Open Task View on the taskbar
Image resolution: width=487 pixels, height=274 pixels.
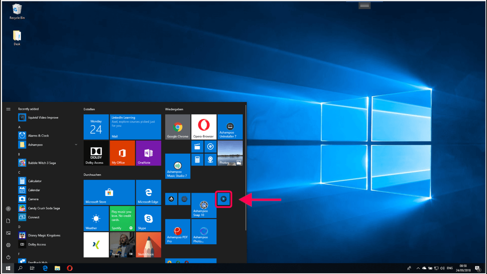pos(32,268)
